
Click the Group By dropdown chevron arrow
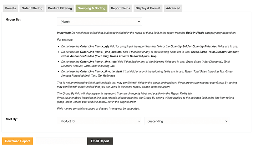(x=139, y=22)
